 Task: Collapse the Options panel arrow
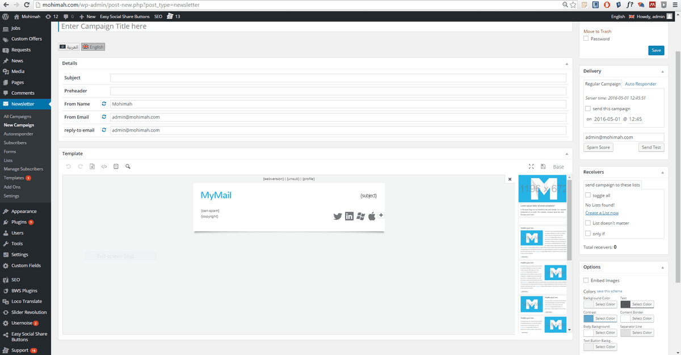(x=662, y=267)
